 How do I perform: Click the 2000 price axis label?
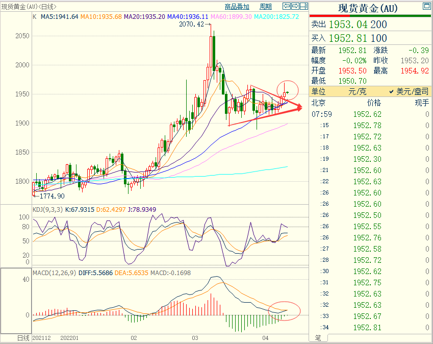tap(22, 65)
